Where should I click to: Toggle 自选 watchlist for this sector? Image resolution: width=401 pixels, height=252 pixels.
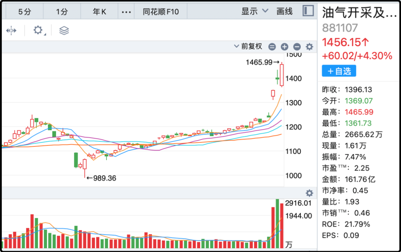pos(339,71)
